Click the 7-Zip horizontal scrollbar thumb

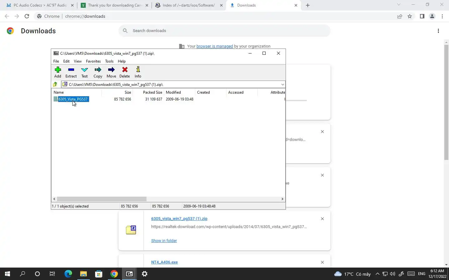pos(102,199)
